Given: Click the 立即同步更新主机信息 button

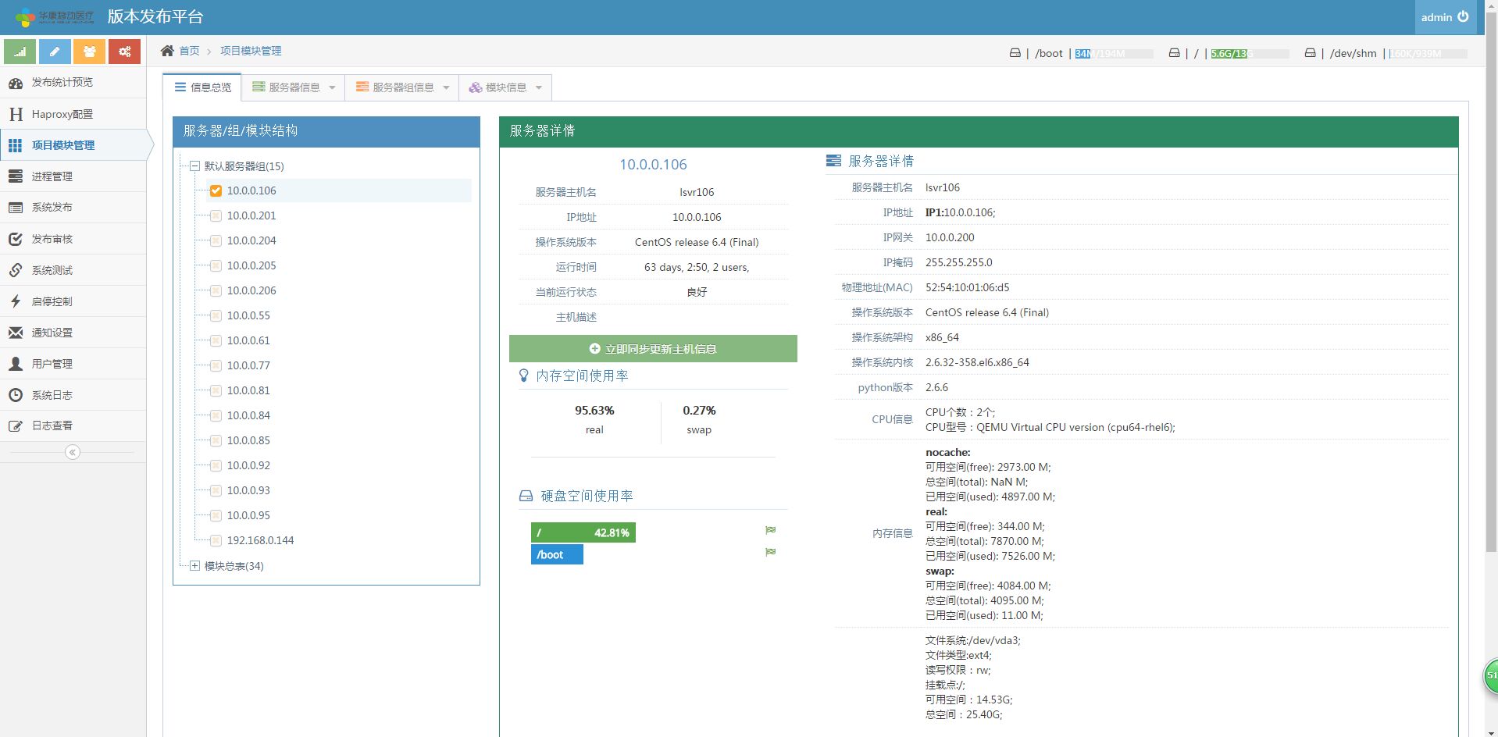Looking at the screenshot, I should click(653, 349).
